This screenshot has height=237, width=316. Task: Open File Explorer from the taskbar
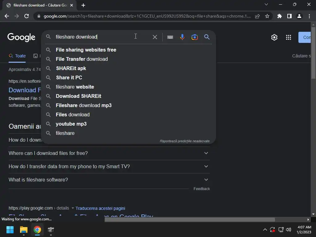coord(23,230)
